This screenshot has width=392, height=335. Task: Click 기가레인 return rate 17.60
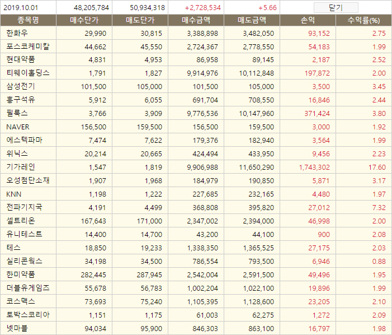377,167
